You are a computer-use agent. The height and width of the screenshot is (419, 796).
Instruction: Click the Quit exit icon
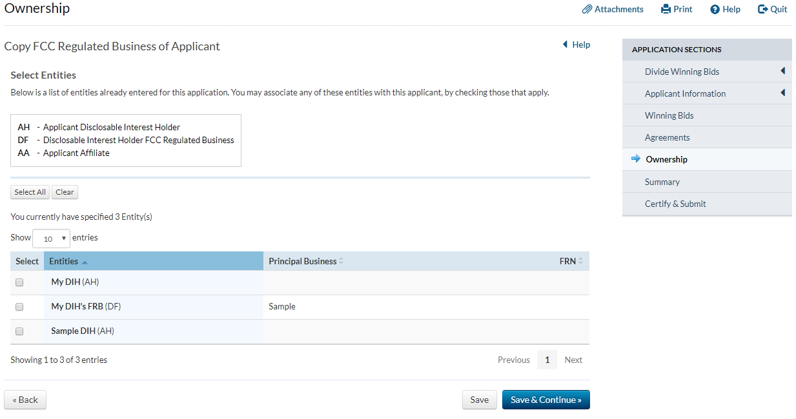point(762,10)
